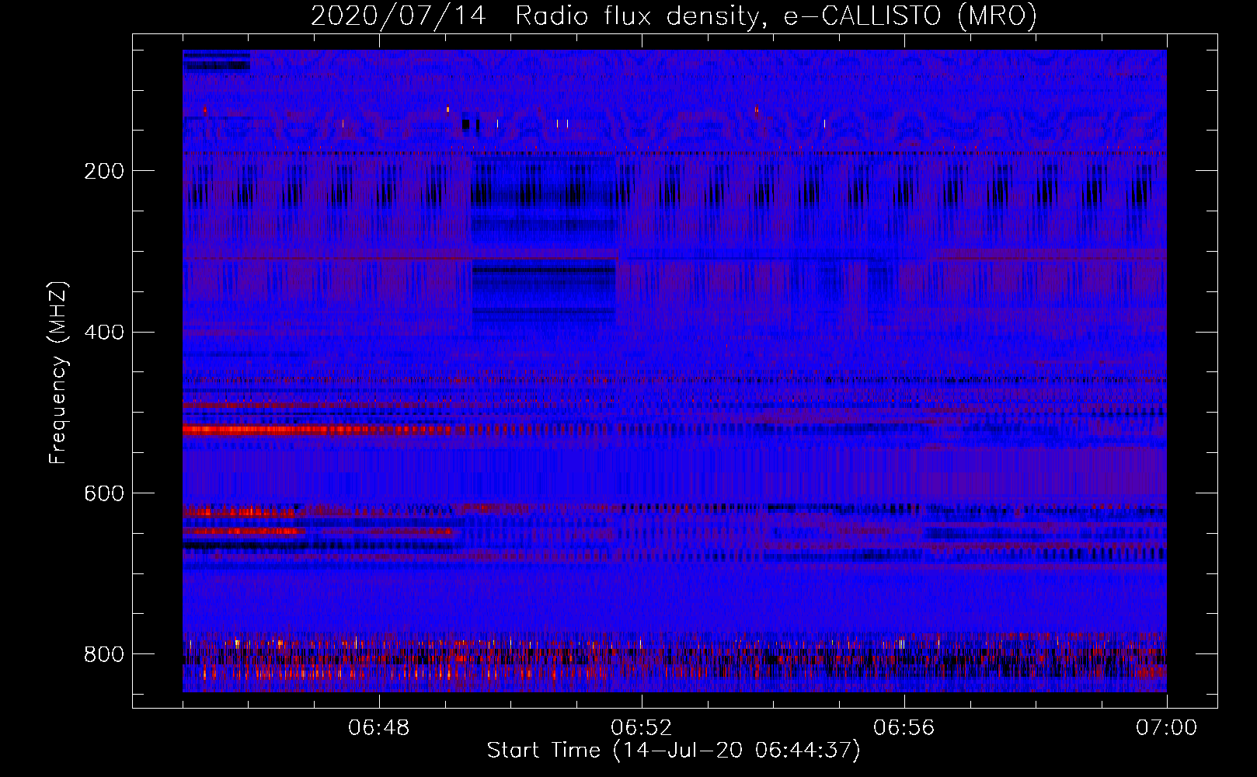This screenshot has width=1257, height=777.
Task: Click the 06:52 time tick label
Action: (x=642, y=728)
